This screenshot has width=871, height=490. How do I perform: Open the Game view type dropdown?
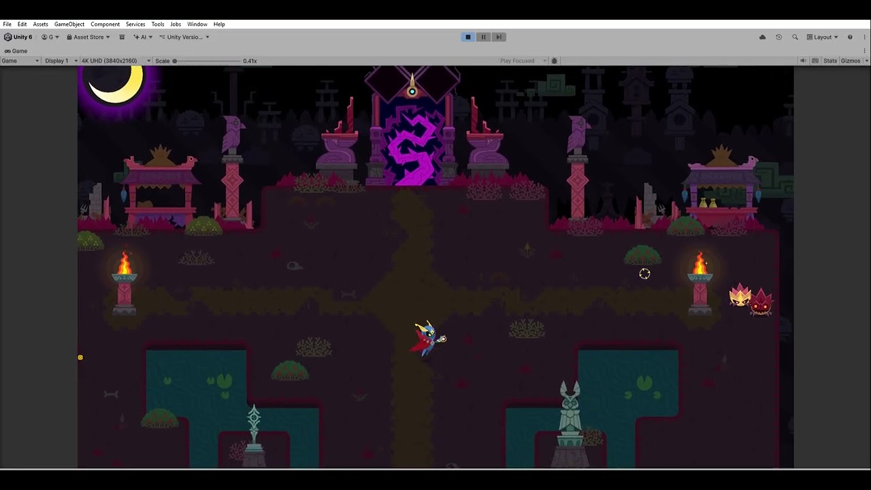coord(20,61)
